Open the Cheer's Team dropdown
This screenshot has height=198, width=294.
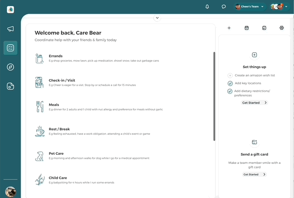[x=249, y=6]
